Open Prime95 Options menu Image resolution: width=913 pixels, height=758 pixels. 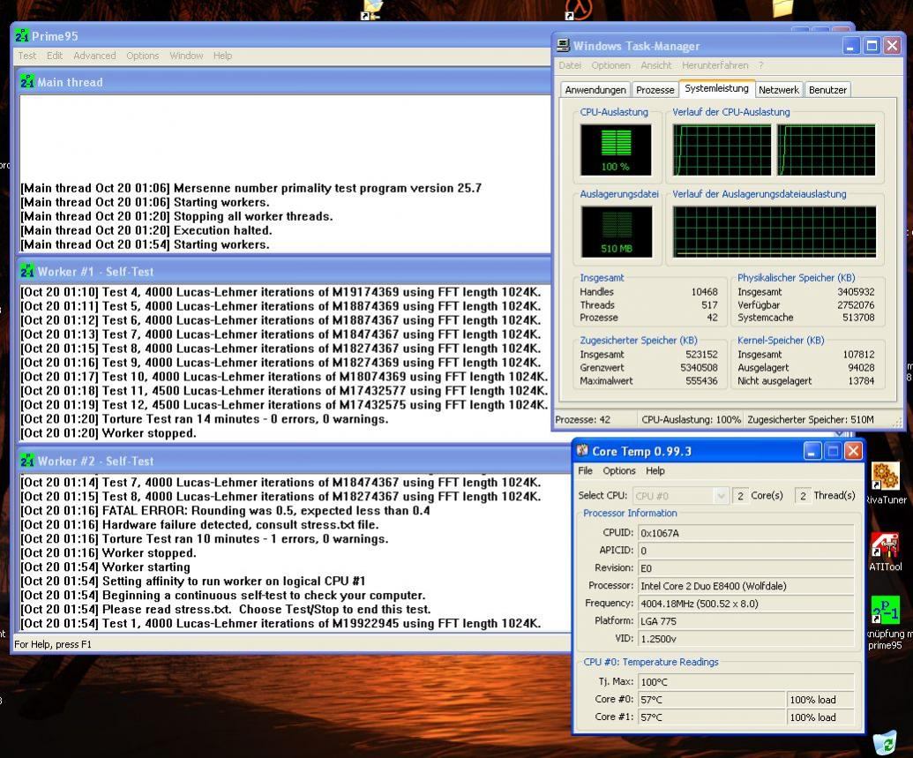[143, 56]
